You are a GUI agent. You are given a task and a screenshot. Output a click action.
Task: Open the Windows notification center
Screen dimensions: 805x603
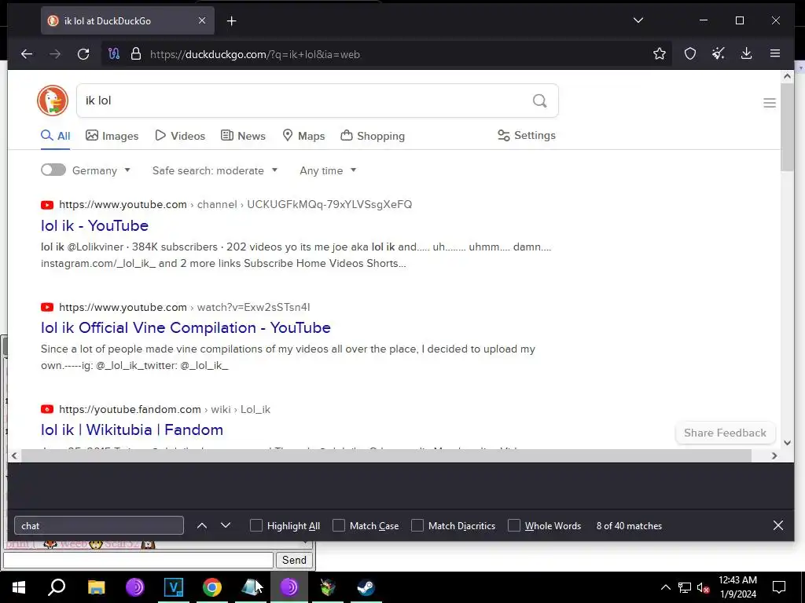tap(779, 587)
